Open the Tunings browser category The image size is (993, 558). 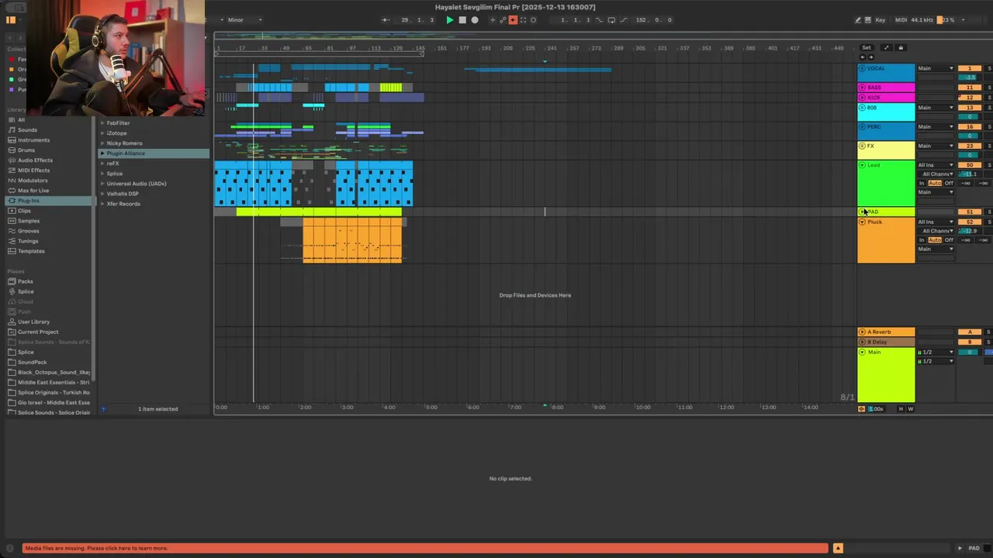[x=28, y=241]
